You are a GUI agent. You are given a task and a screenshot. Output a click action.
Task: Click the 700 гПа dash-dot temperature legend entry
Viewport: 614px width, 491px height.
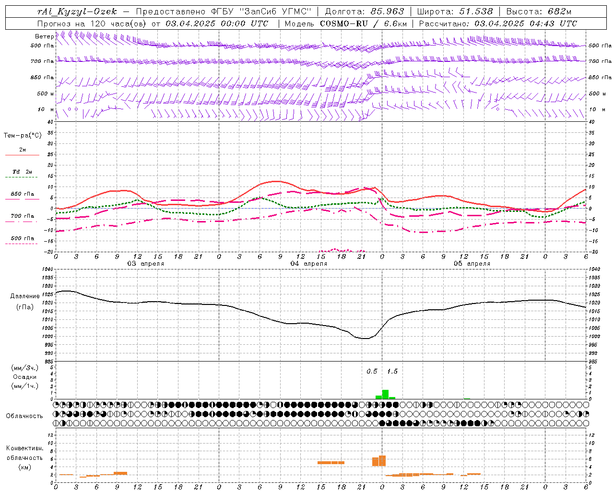22,216
